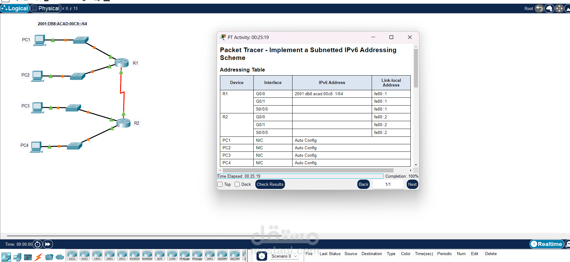This screenshot has height=262, width=570.
Task: Click the activity vertical scrollbar thumb
Action: 416,68
